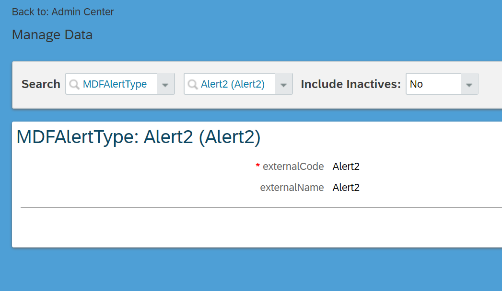Click the Search label
This screenshot has width=502, height=291.
coord(41,84)
